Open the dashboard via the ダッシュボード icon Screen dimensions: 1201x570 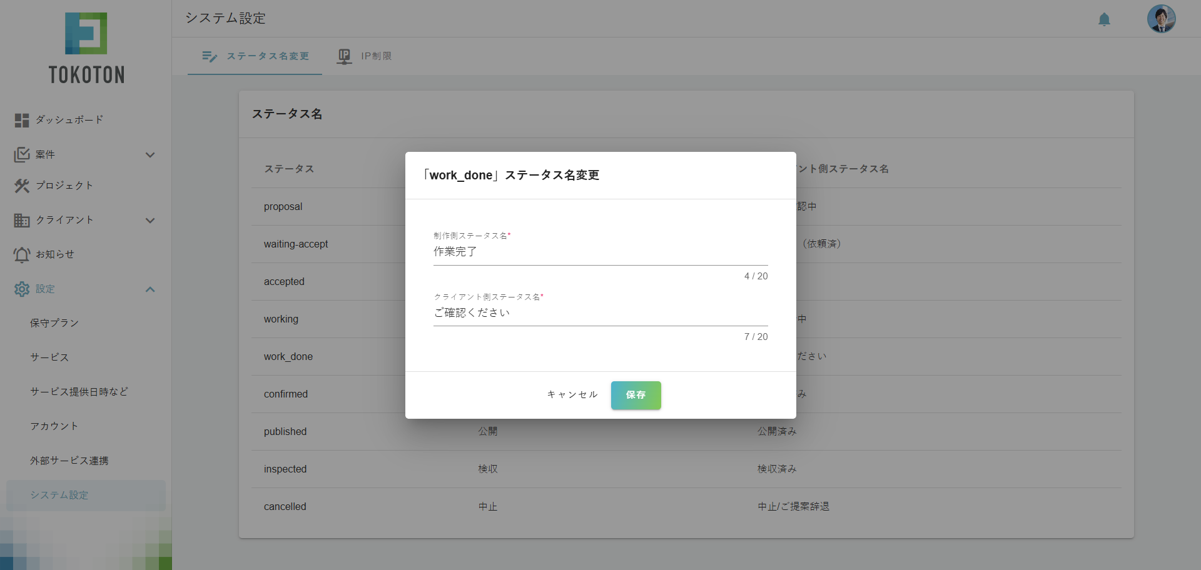pyautogui.click(x=21, y=120)
